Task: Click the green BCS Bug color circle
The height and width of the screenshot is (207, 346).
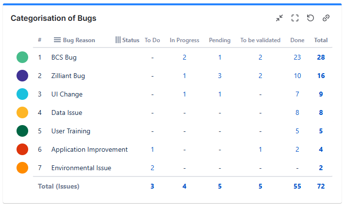Action: pos(22,57)
